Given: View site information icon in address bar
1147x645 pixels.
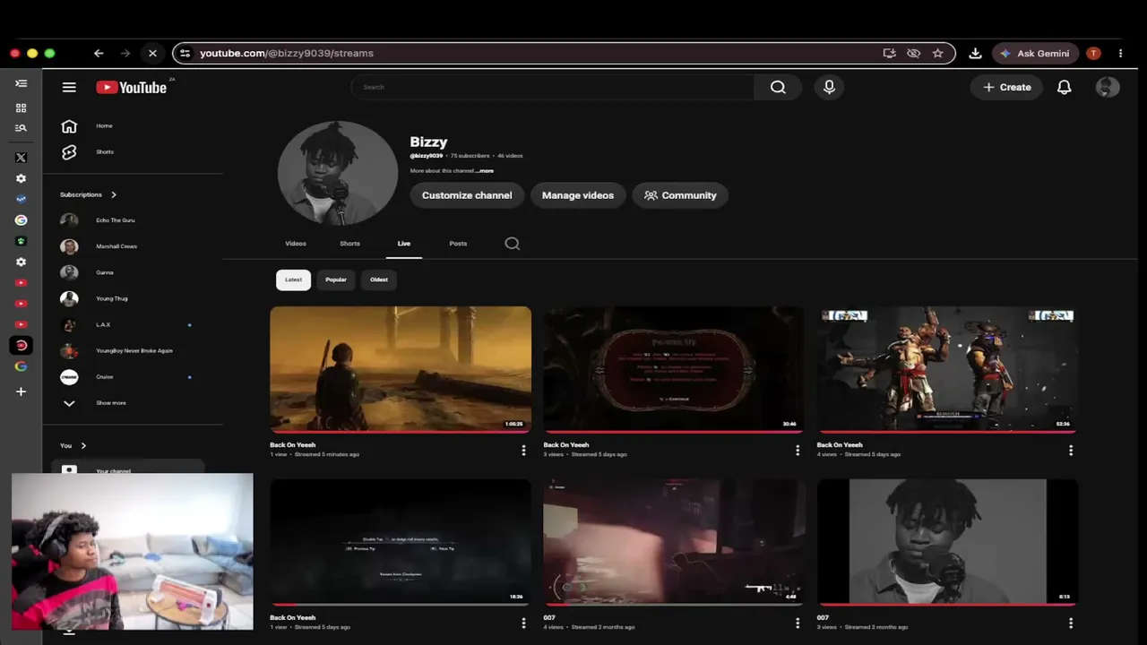Looking at the screenshot, I should click(x=185, y=54).
